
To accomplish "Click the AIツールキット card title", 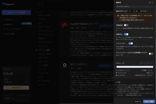I will [79, 64].
